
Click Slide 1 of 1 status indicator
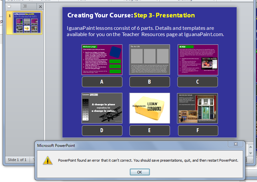point(17,160)
